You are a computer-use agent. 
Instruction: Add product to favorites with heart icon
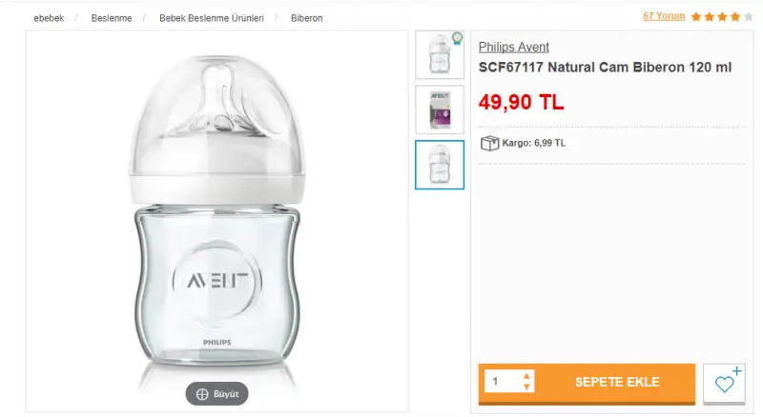725,383
